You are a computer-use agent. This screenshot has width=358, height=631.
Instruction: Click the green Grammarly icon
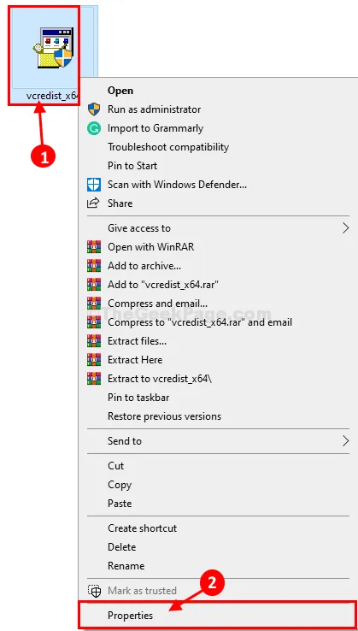click(94, 128)
